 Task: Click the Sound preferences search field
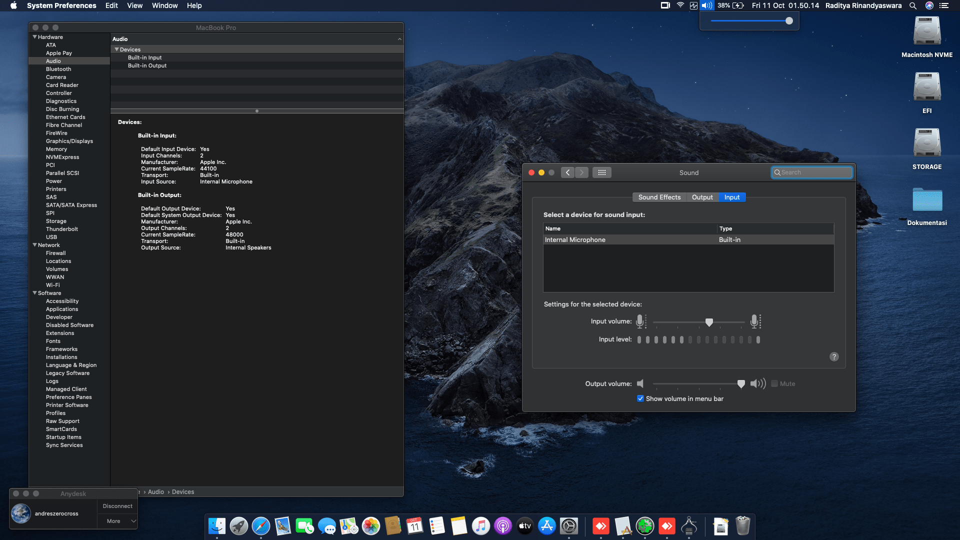click(x=812, y=172)
